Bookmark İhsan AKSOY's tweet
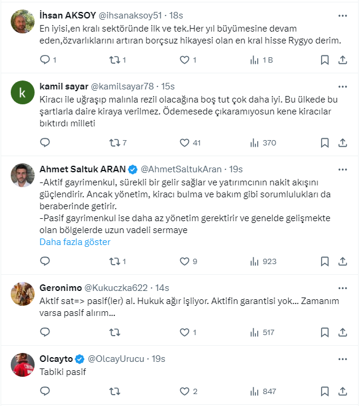 point(324,60)
